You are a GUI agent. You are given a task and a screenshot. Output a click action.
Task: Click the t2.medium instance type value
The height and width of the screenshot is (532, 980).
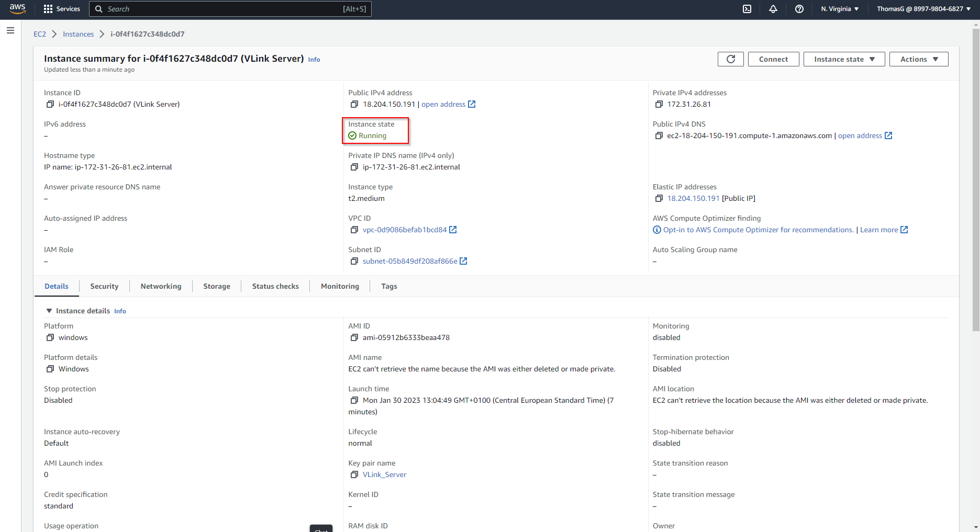click(366, 198)
